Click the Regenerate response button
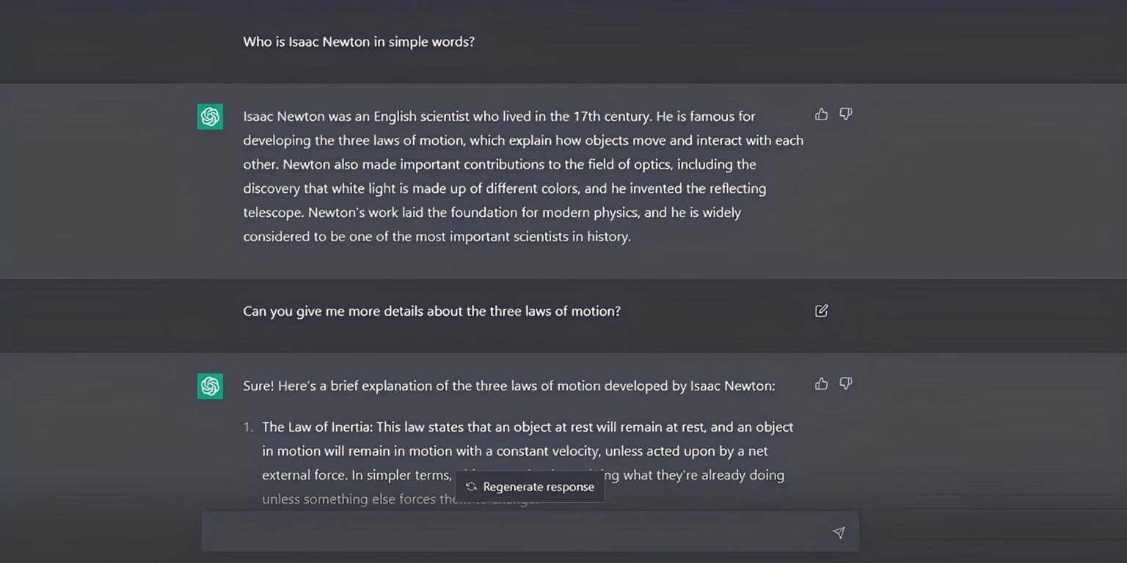 click(x=530, y=487)
